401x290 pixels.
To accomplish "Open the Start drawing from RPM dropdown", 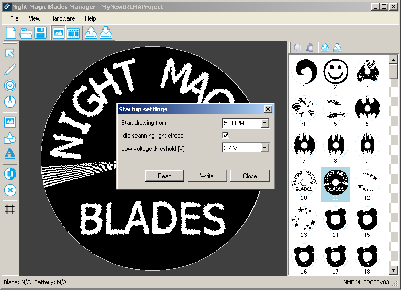I will pos(265,123).
